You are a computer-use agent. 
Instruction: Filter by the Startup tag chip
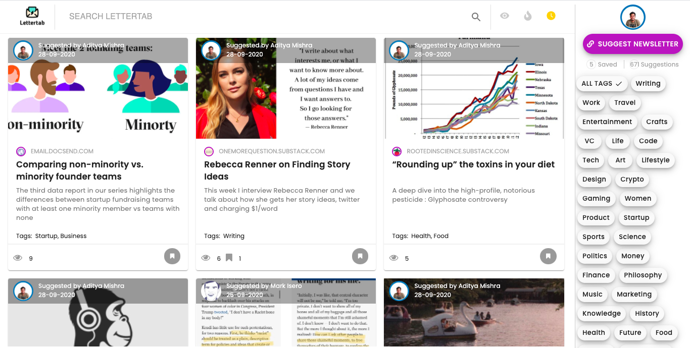pyautogui.click(x=636, y=218)
